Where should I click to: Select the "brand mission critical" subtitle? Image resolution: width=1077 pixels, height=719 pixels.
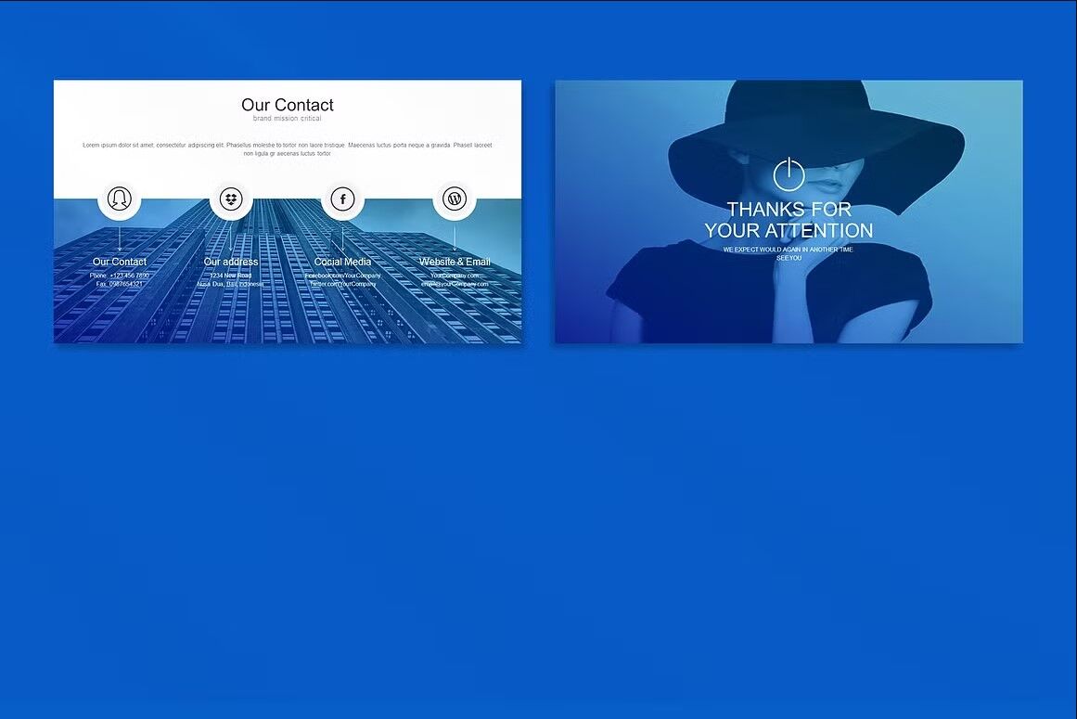288,119
